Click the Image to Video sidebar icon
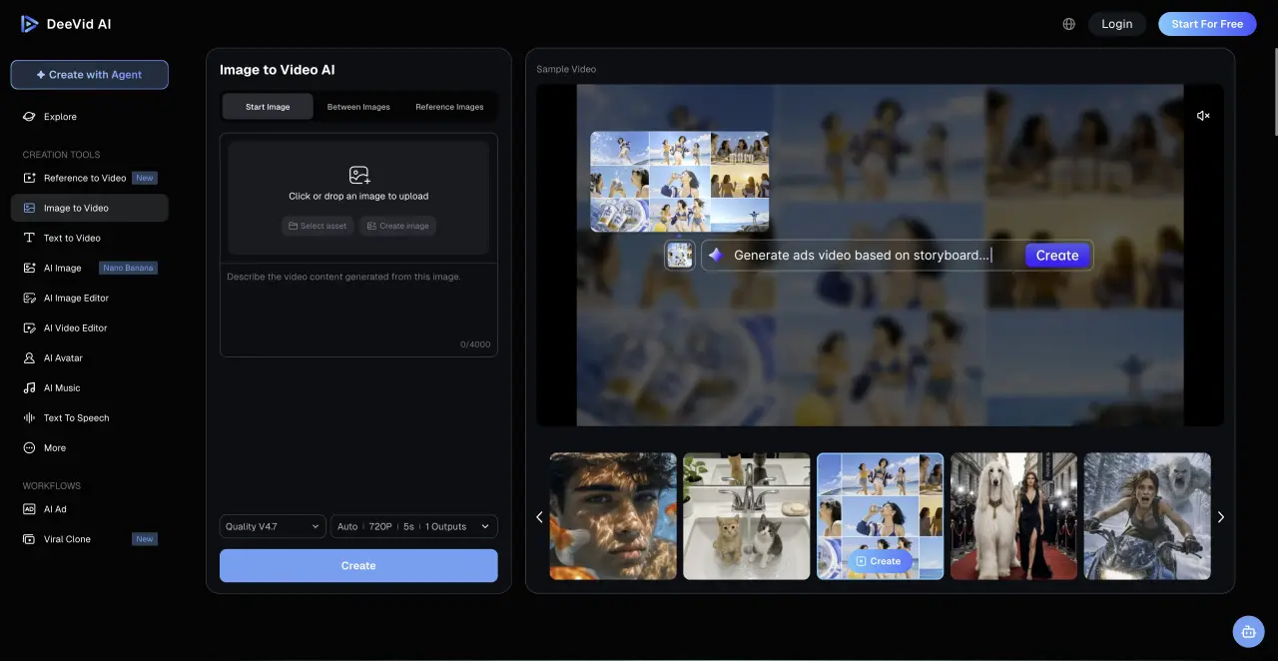1278x661 pixels. point(29,208)
